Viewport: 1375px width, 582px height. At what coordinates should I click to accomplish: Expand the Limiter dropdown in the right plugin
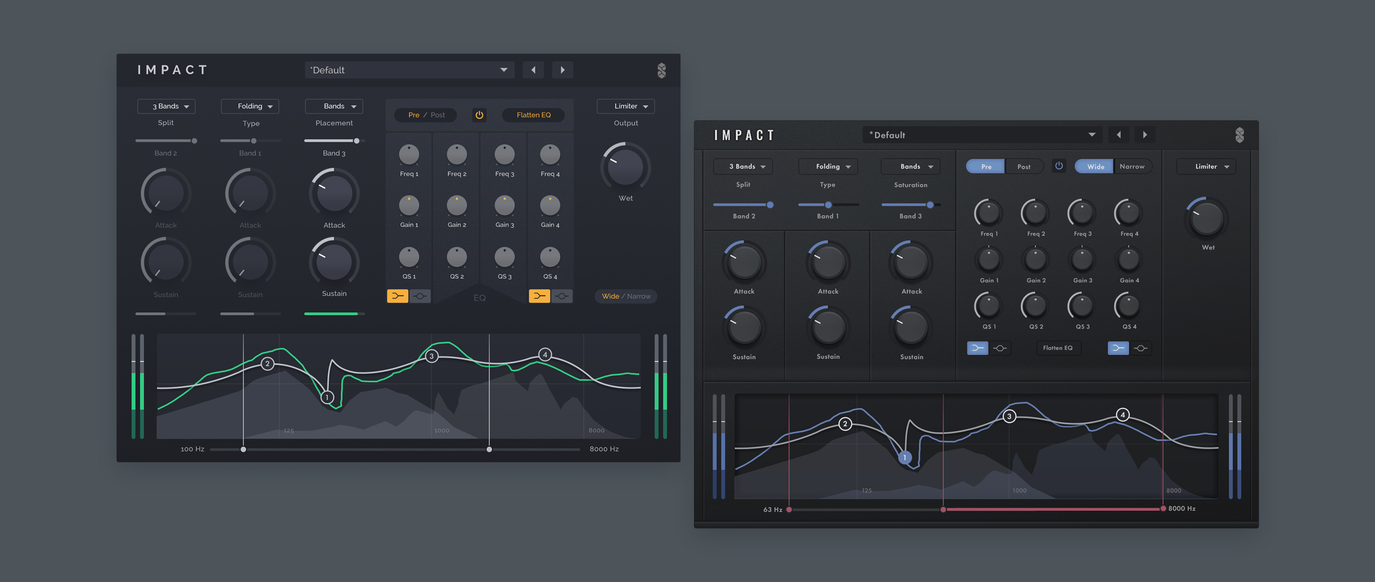coord(1206,166)
